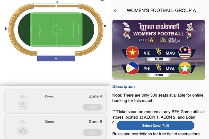Click the 16:00 match time label
Screen dimensions: 209x139
click(x=159, y=59)
